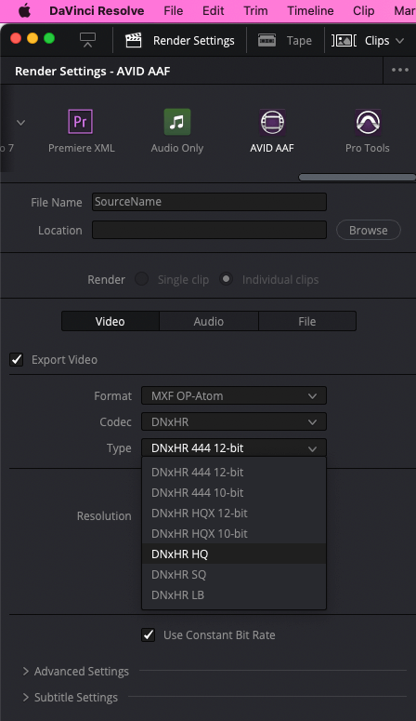Toggle the Export Video checkbox
This screenshot has height=721, width=416.
(x=17, y=359)
